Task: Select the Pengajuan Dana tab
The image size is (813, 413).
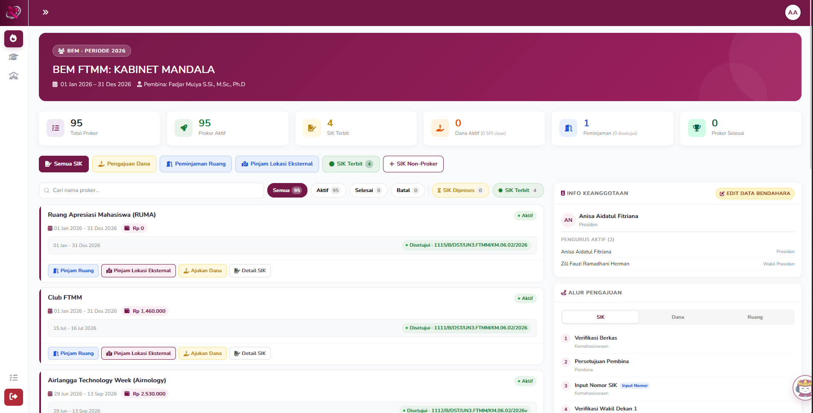Action: (124, 164)
